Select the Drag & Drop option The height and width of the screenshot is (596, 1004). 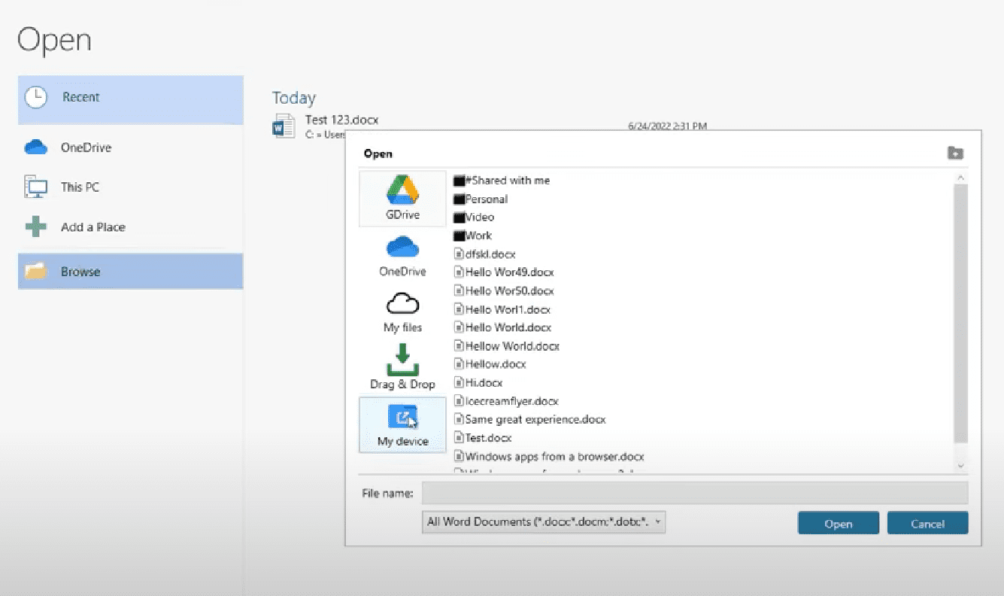click(x=402, y=368)
